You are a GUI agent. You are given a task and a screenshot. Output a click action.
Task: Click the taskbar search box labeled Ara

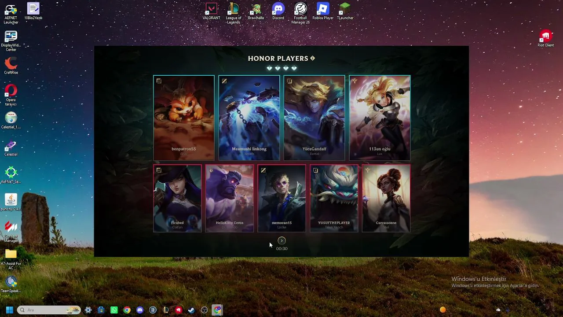(49, 310)
